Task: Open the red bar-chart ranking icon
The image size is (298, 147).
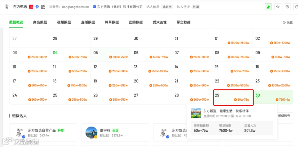Action: (31, 7)
